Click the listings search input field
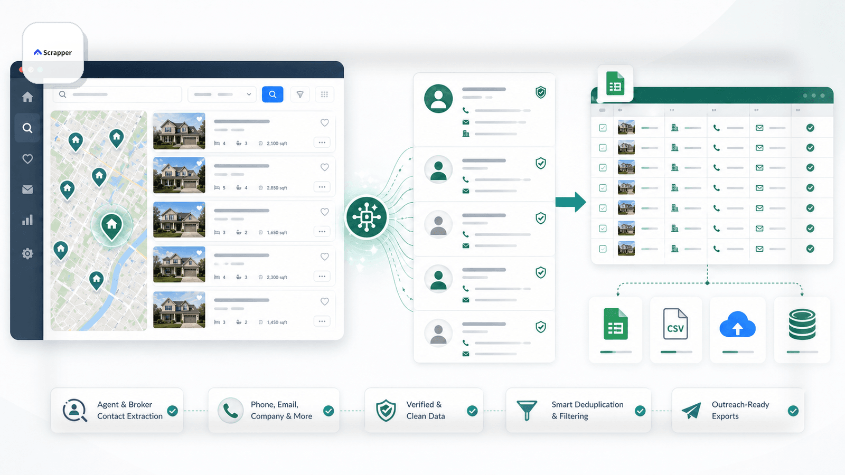845x475 pixels. 117,94
